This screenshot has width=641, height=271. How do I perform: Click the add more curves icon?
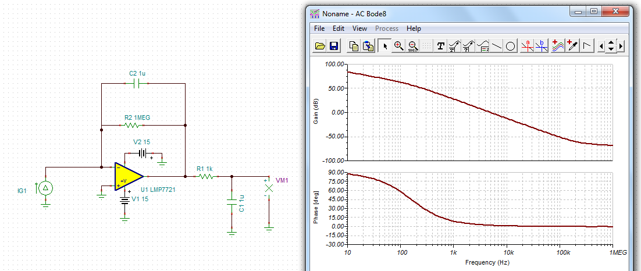tap(558, 46)
